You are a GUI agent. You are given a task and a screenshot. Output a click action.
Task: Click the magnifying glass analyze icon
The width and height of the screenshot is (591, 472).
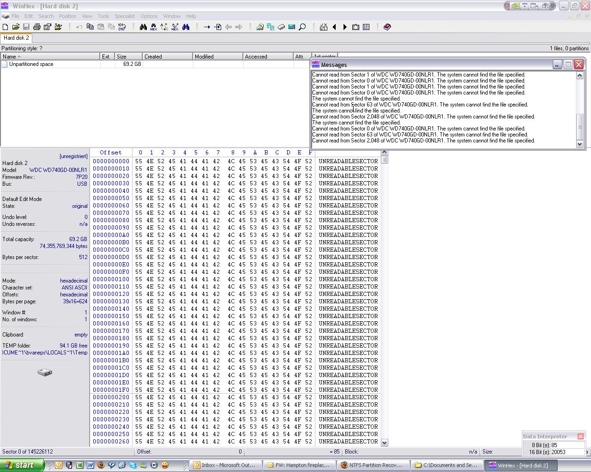[302, 27]
